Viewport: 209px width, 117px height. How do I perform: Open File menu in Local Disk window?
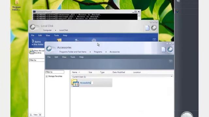tap(33, 35)
